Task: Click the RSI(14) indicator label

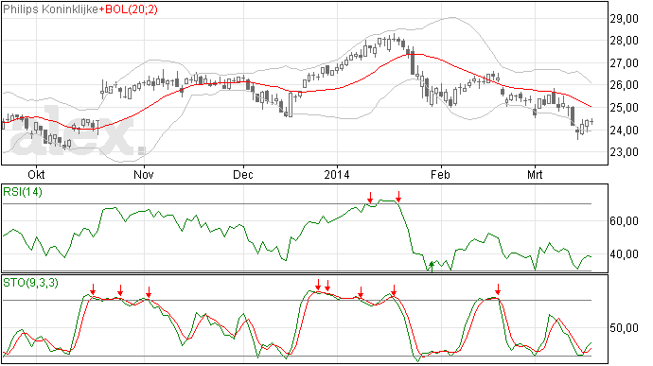Action: pyautogui.click(x=23, y=192)
